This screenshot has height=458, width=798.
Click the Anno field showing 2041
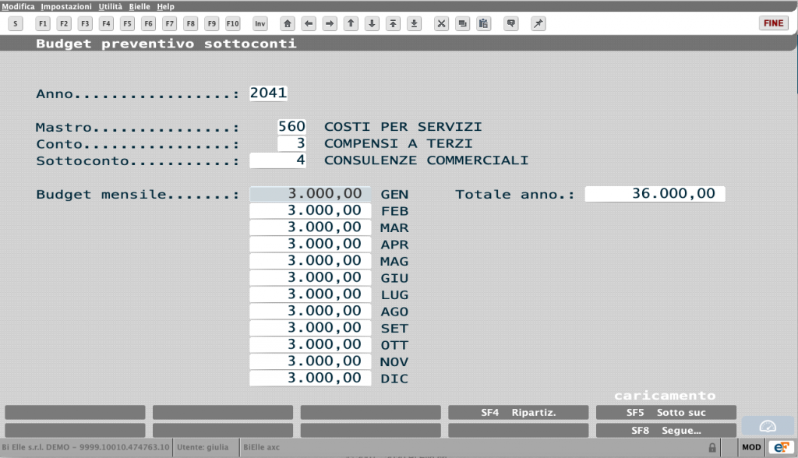[268, 93]
